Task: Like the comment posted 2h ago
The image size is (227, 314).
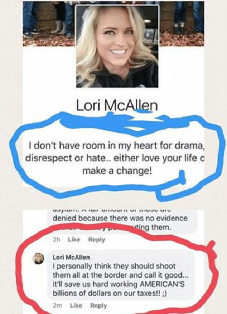Action: tap(74, 239)
